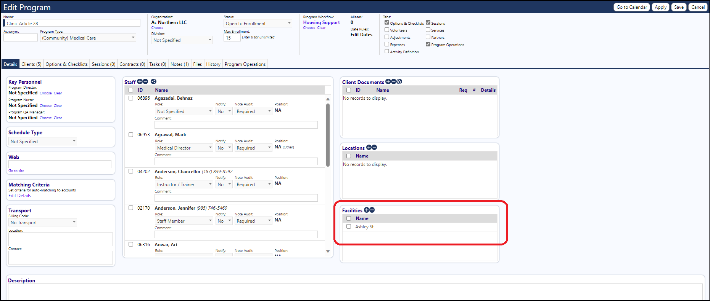Choose an organization via the Choose link
Viewport: 710px width, 301px height.
point(157,28)
